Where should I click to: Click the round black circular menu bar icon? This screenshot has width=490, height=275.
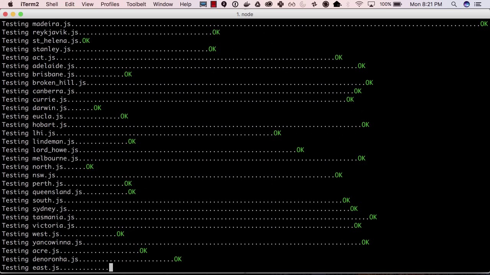pos(326,4)
